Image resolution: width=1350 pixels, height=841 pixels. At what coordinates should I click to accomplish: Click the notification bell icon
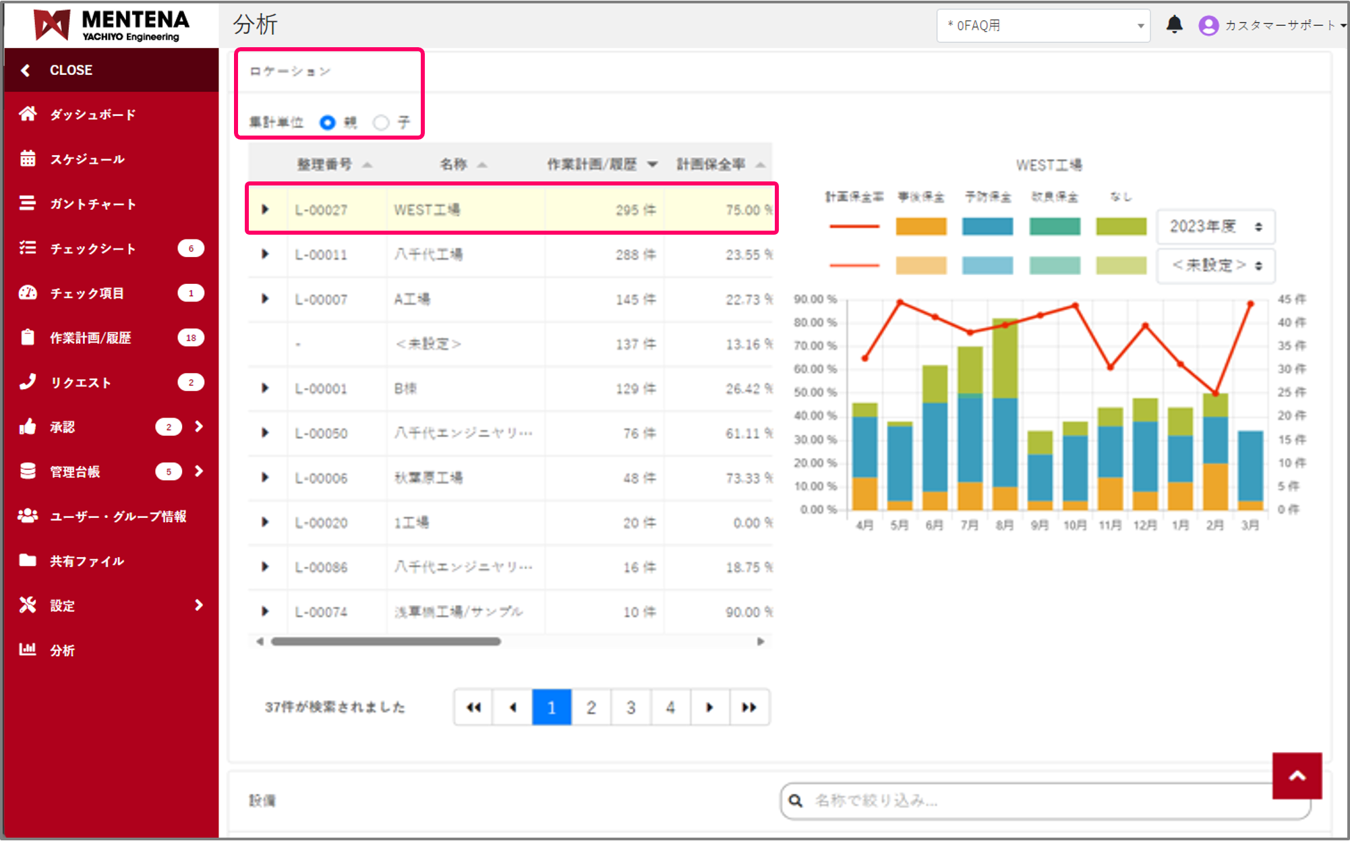tap(1174, 25)
